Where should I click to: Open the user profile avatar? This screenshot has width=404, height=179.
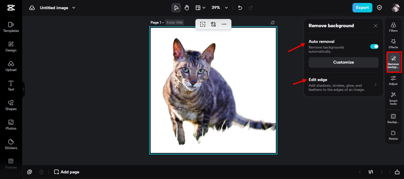click(x=395, y=8)
